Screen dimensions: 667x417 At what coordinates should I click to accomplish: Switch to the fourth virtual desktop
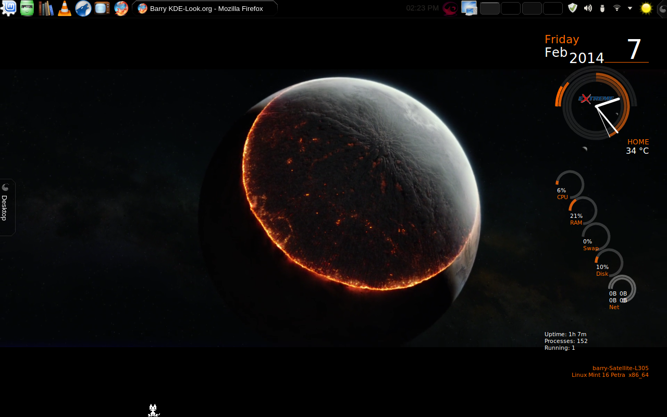(553, 8)
